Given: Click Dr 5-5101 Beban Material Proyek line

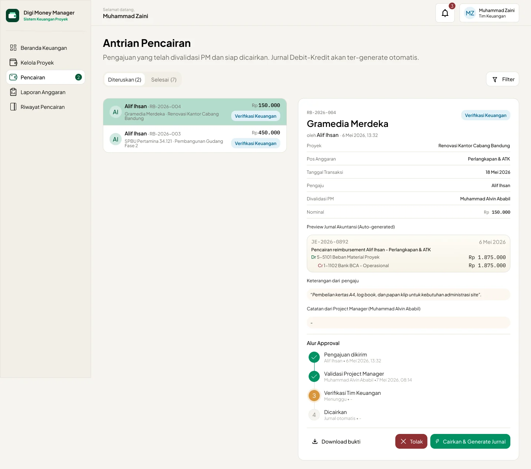Looking at the screenshot, I should point(409,257).
